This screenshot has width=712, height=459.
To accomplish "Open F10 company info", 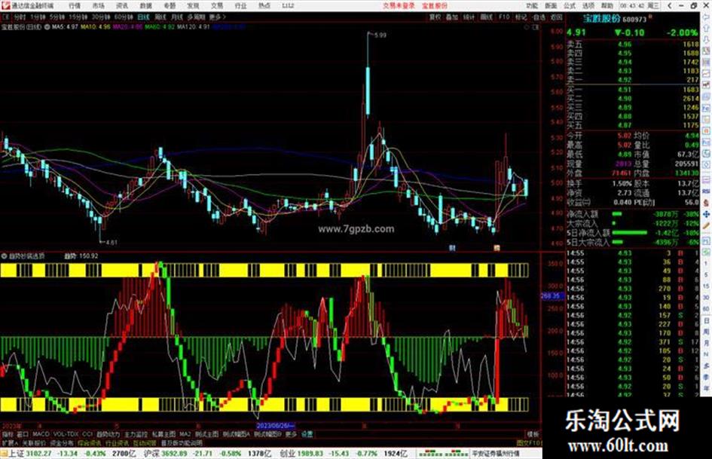I will pyautogui.click(x=504, y=17).
